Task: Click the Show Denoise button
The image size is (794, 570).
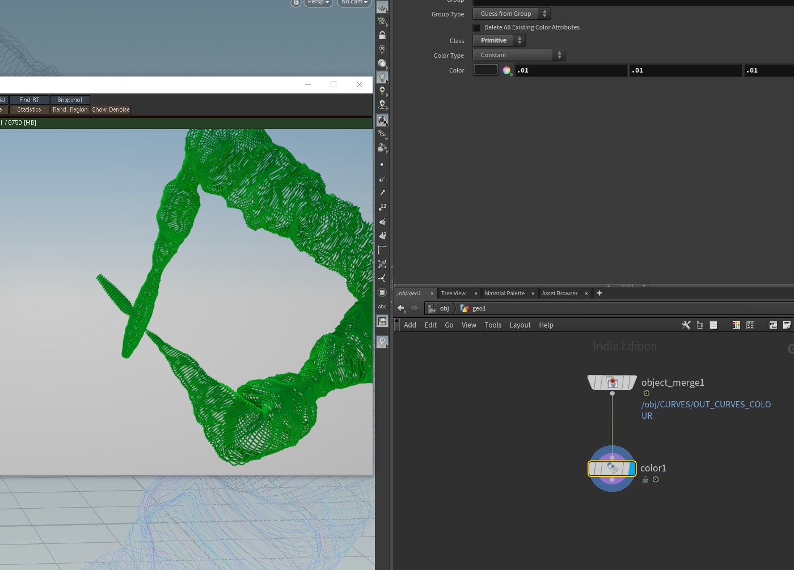Action: 111,110
